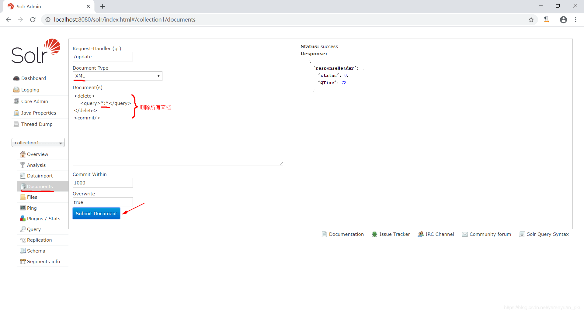Click the Replication icon

click(23, 240)
